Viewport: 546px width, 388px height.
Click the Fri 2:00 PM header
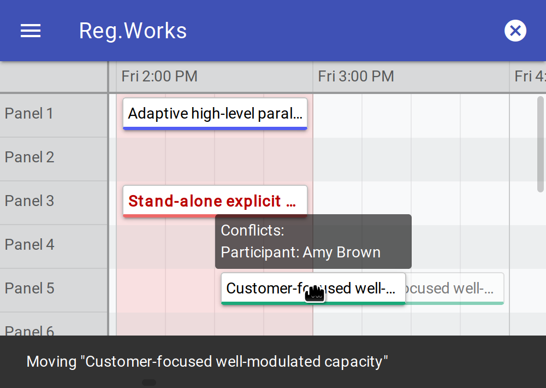159,76
